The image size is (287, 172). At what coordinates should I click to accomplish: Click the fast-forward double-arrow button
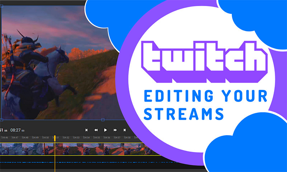coord(115,130)
